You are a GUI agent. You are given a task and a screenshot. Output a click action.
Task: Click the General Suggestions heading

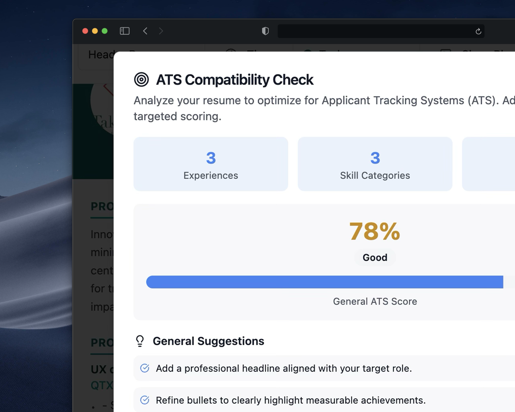(x=208, y=341)
